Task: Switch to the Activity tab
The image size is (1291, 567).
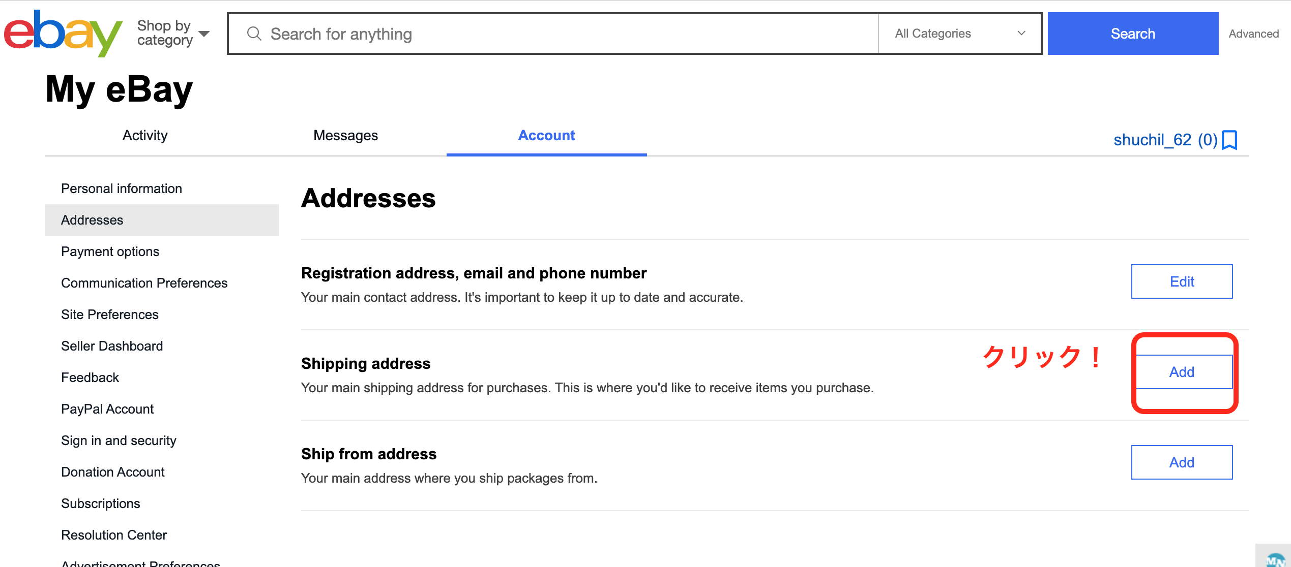Action: click(145, 136)
